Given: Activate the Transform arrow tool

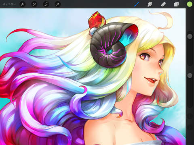Looking at the screenshot, I should click(58, 4).
